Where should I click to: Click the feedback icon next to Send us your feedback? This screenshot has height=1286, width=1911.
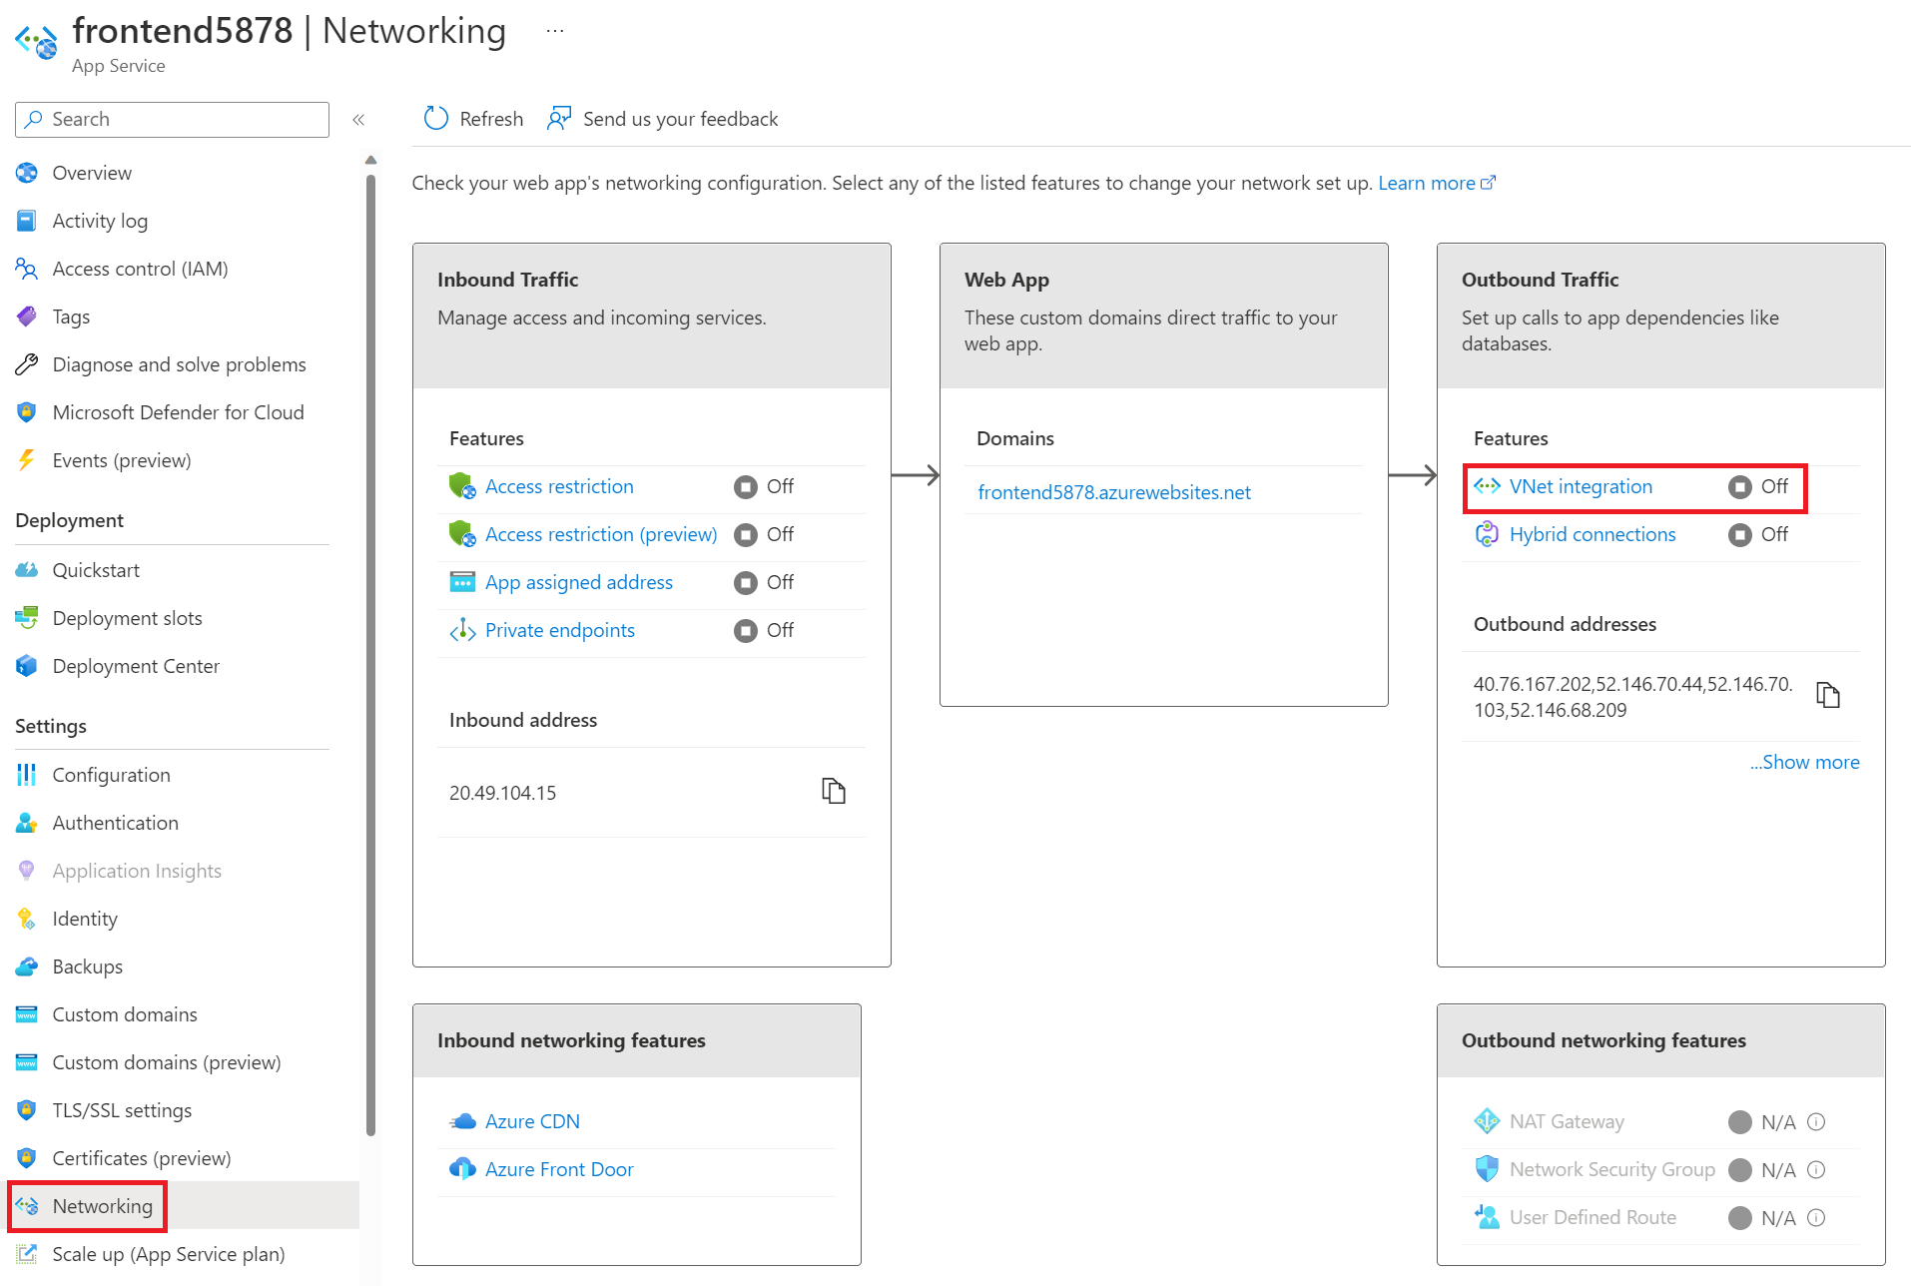click(x=559, y=119)
